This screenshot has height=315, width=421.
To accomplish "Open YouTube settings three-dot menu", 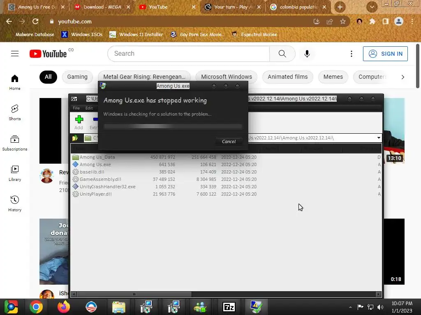I will [351, 54].
